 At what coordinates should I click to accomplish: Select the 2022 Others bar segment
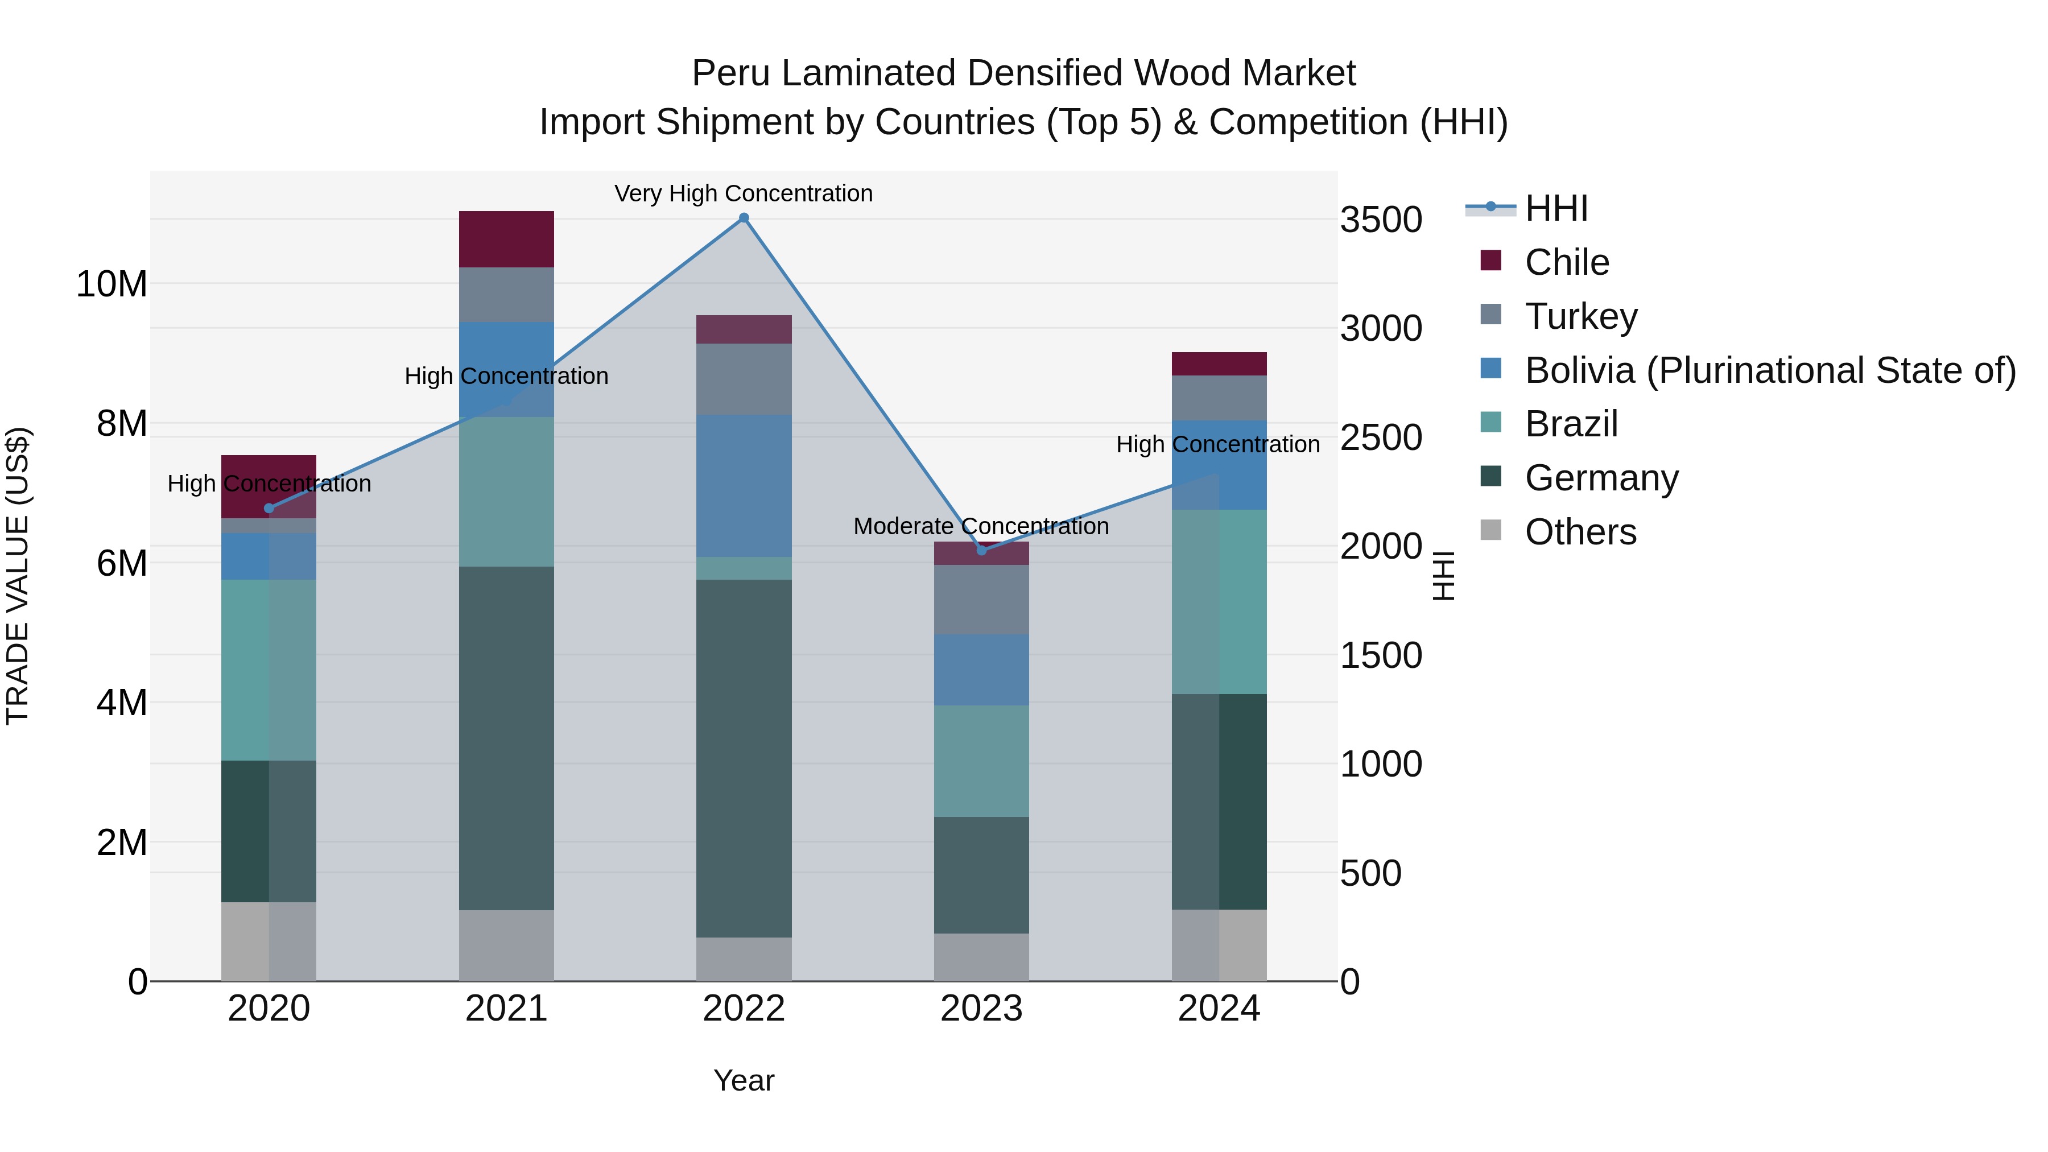click(744, 960)
